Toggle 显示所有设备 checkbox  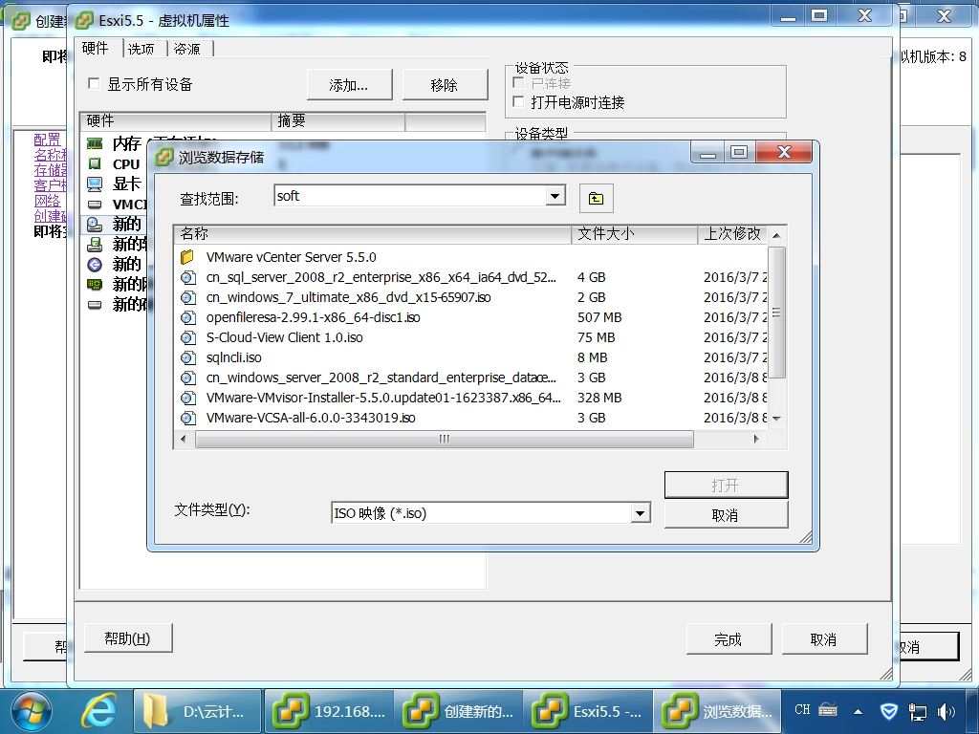[94, 84]
